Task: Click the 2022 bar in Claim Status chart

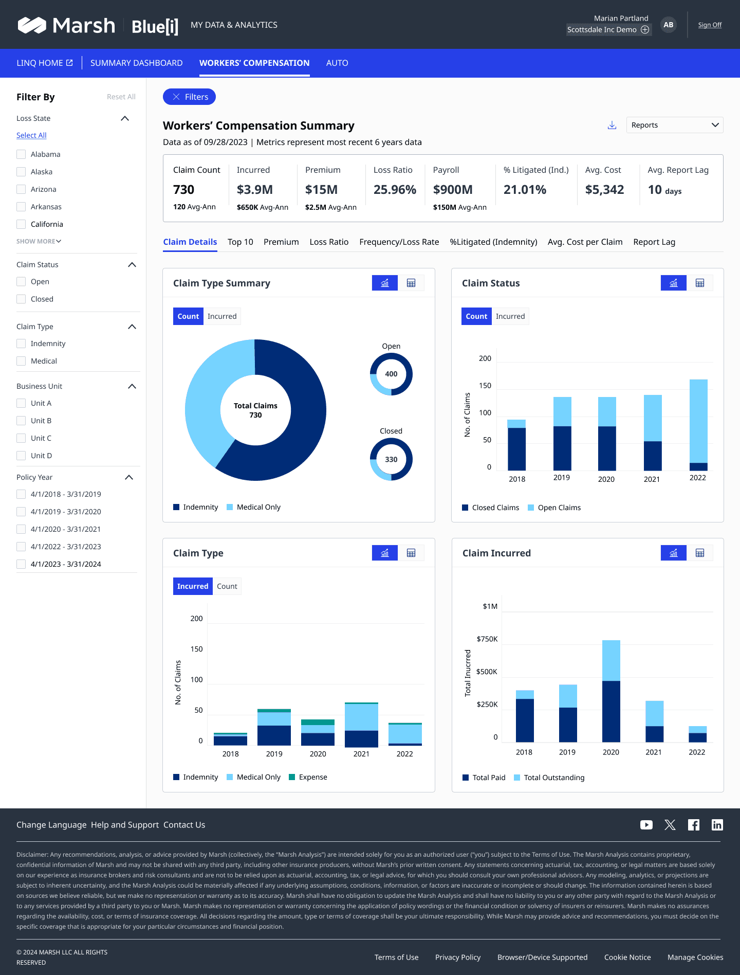Action: click(698, 425)
